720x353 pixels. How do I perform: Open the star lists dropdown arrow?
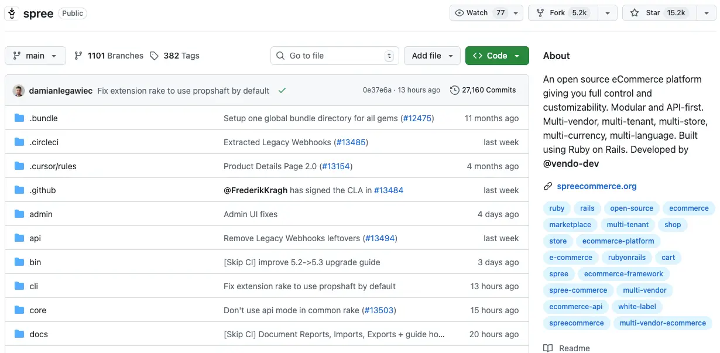[x=706, y=13]
